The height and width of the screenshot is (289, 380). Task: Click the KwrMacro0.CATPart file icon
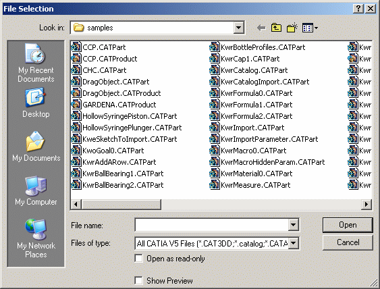tap(215, 151)
